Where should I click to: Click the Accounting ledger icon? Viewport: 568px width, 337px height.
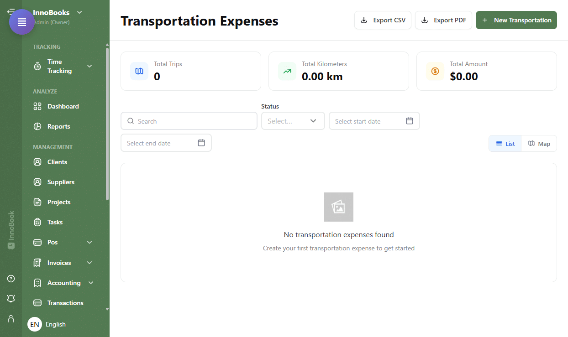[x=37, y=283]
